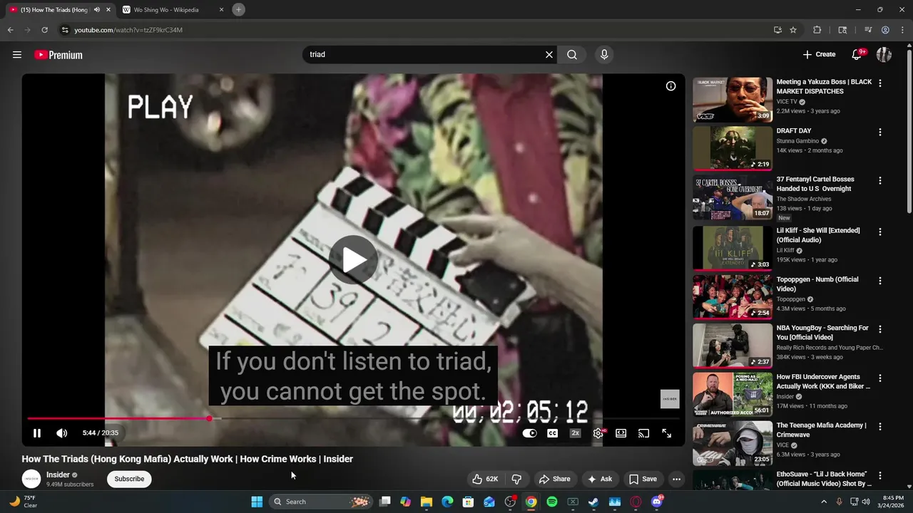Open options for '37 Fentanyl Cartel Bosses' video
The image size is (913, 513).
point(879,181)
